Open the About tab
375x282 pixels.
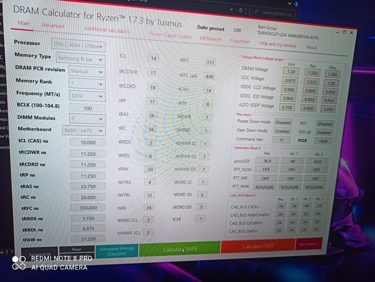(311, 47)
